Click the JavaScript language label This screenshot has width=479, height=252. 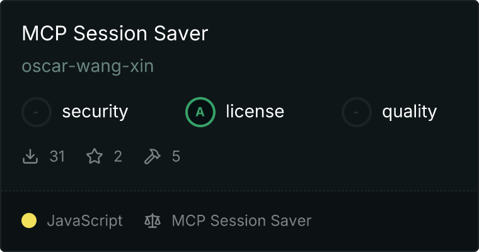(x=85, y=221)
